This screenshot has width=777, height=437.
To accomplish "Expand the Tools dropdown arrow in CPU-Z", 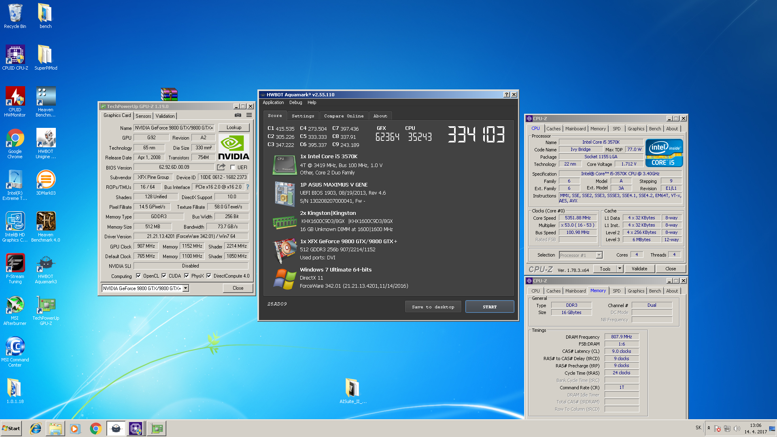I will coord(620,269).
